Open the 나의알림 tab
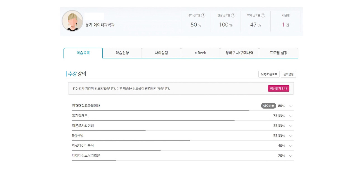This screenshot has height=172, width=358. (161, 53)
